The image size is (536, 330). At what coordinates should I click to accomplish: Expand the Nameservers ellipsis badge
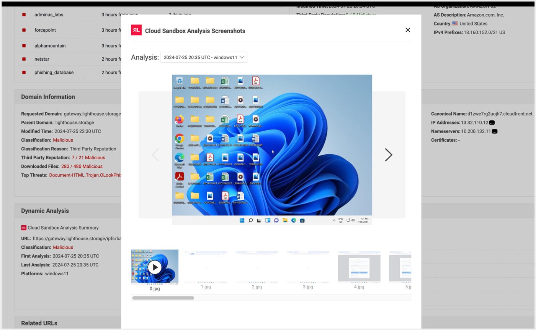pyautogui.click(x=495, y=131)
